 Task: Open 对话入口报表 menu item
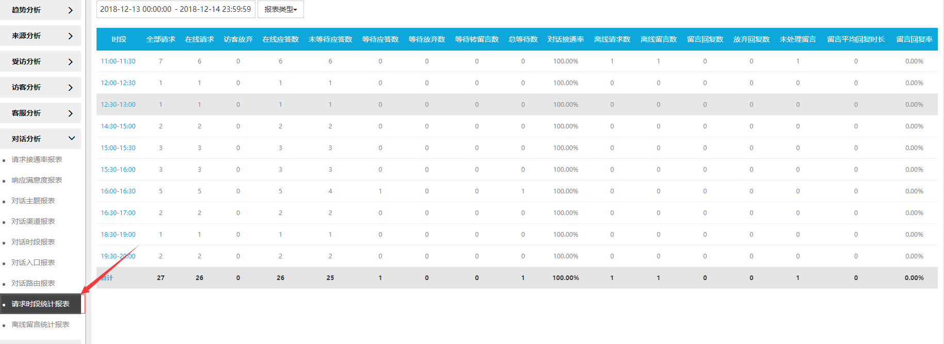tap(33, 263)
